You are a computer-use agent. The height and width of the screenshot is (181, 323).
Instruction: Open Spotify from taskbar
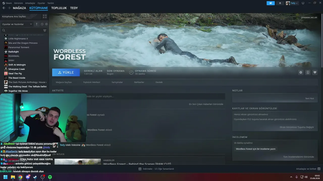50,177
